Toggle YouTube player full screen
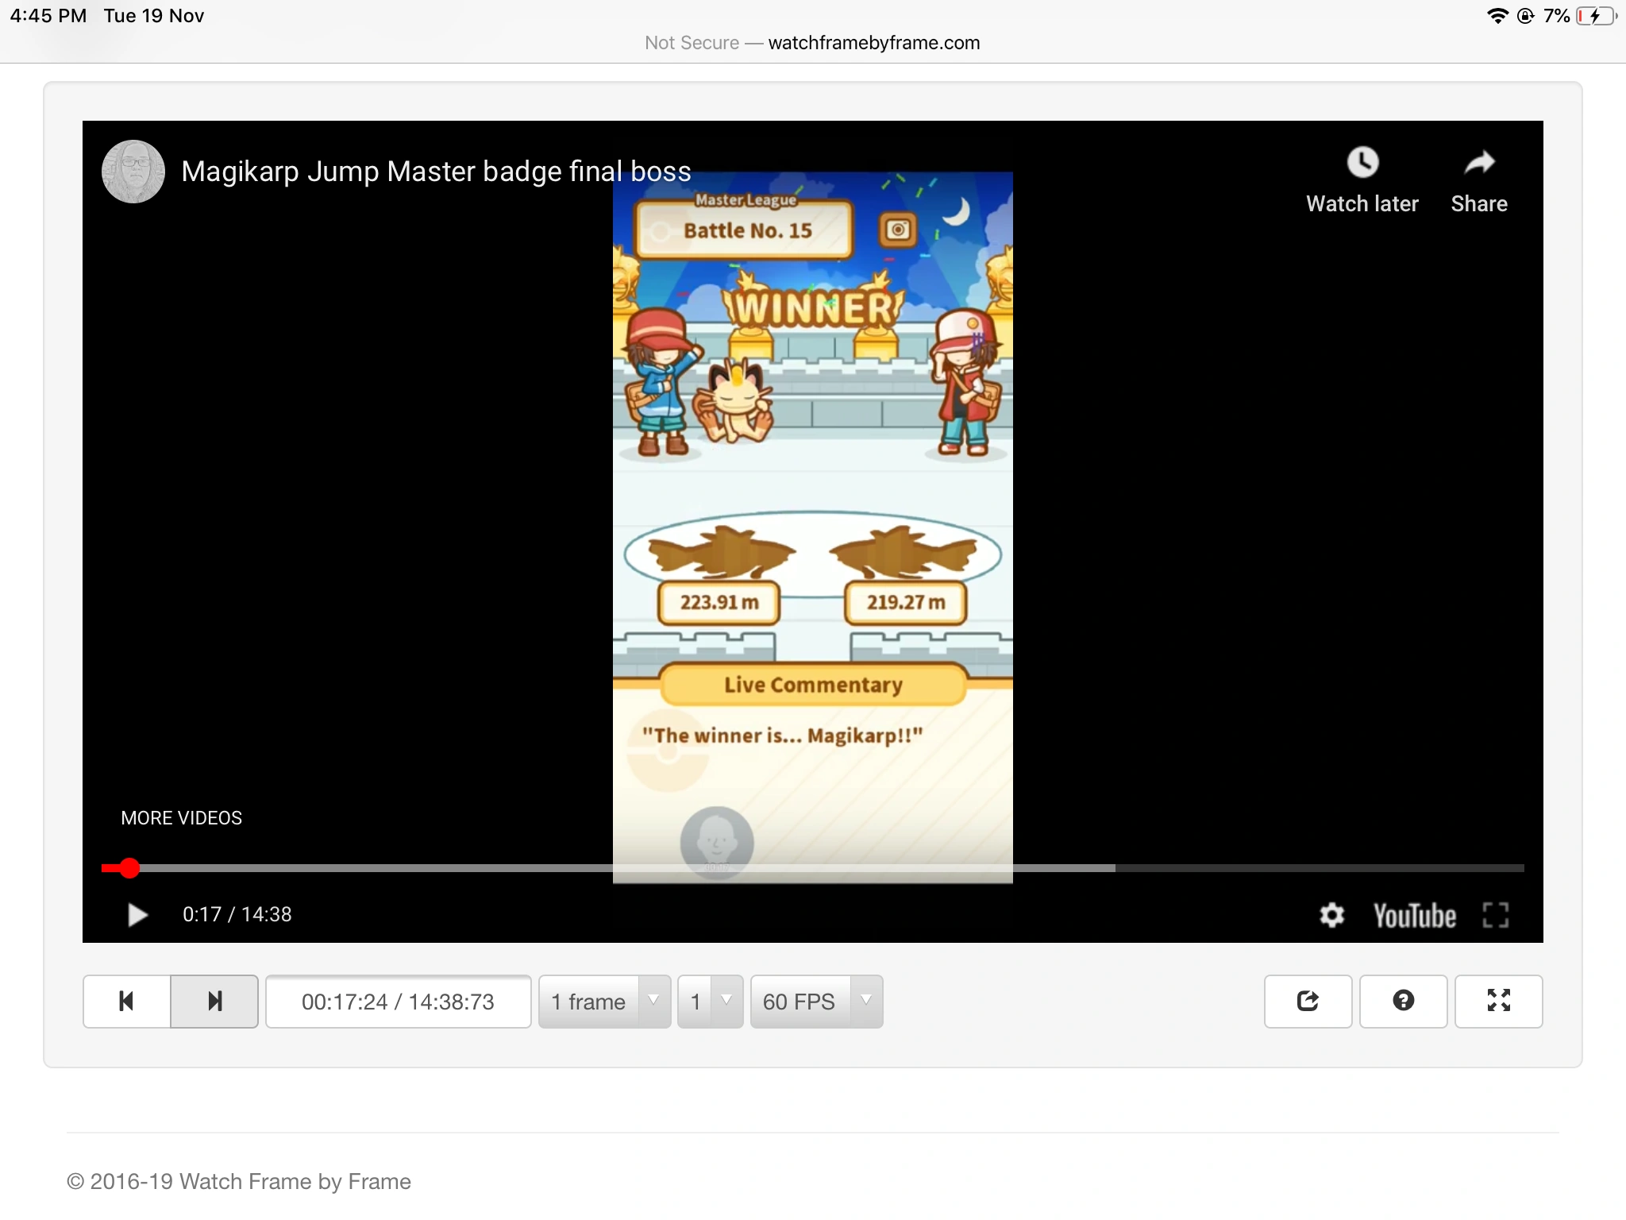Screen dimensions: 1626x1220 point(1495,915)
